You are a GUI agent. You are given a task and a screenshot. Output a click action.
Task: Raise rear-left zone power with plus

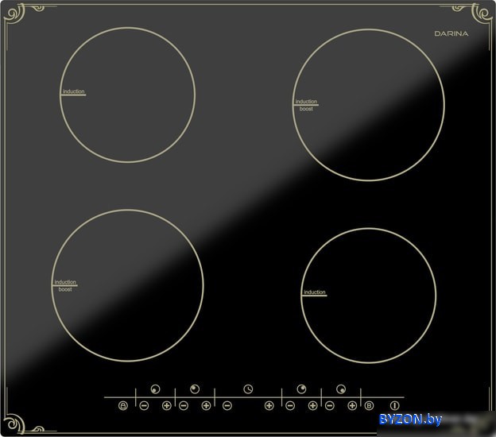coord(206,405)
